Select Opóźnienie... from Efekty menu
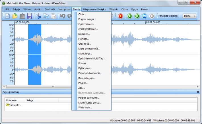202x124 pixels. [91, 24]
